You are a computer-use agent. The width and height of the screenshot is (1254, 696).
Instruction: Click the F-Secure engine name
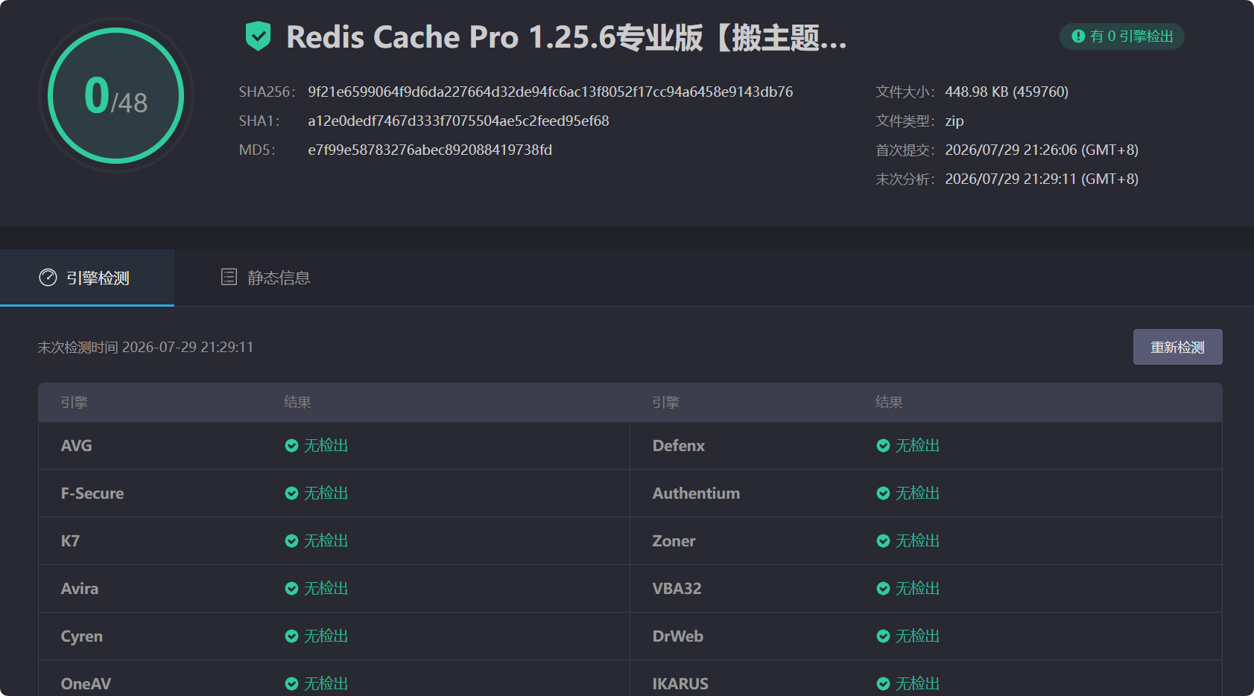pyautogui.click(x=92, y=493)
